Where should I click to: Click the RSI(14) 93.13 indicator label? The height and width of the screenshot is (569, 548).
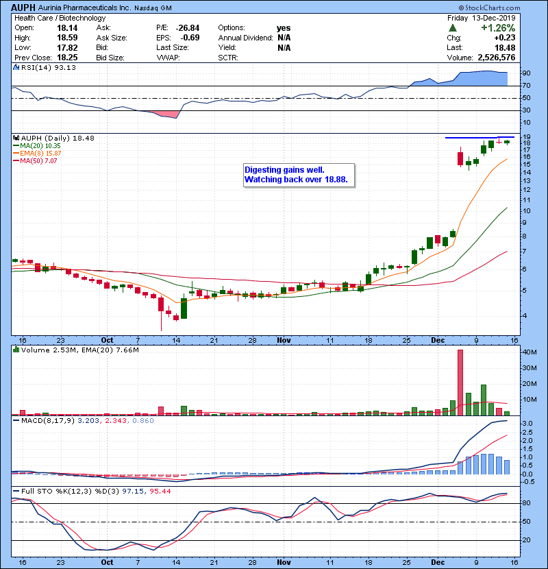(x=49, y=67)
